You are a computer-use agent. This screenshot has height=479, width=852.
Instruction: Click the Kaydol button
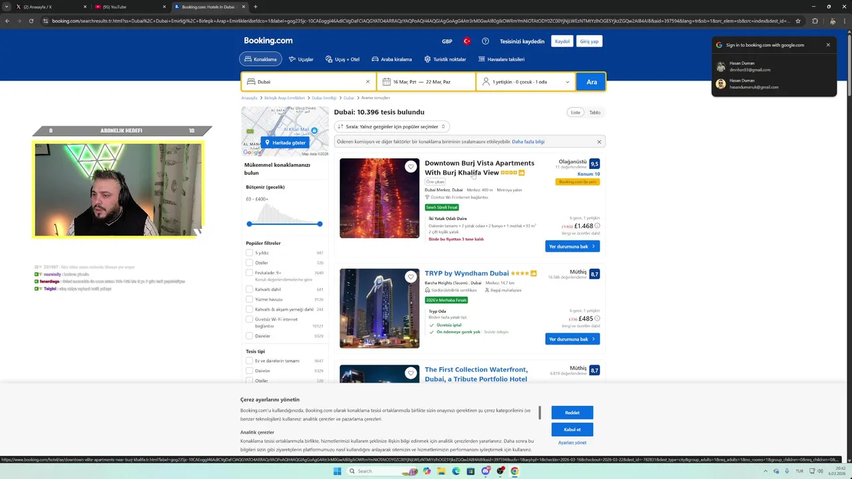click(x=562, y=41)
